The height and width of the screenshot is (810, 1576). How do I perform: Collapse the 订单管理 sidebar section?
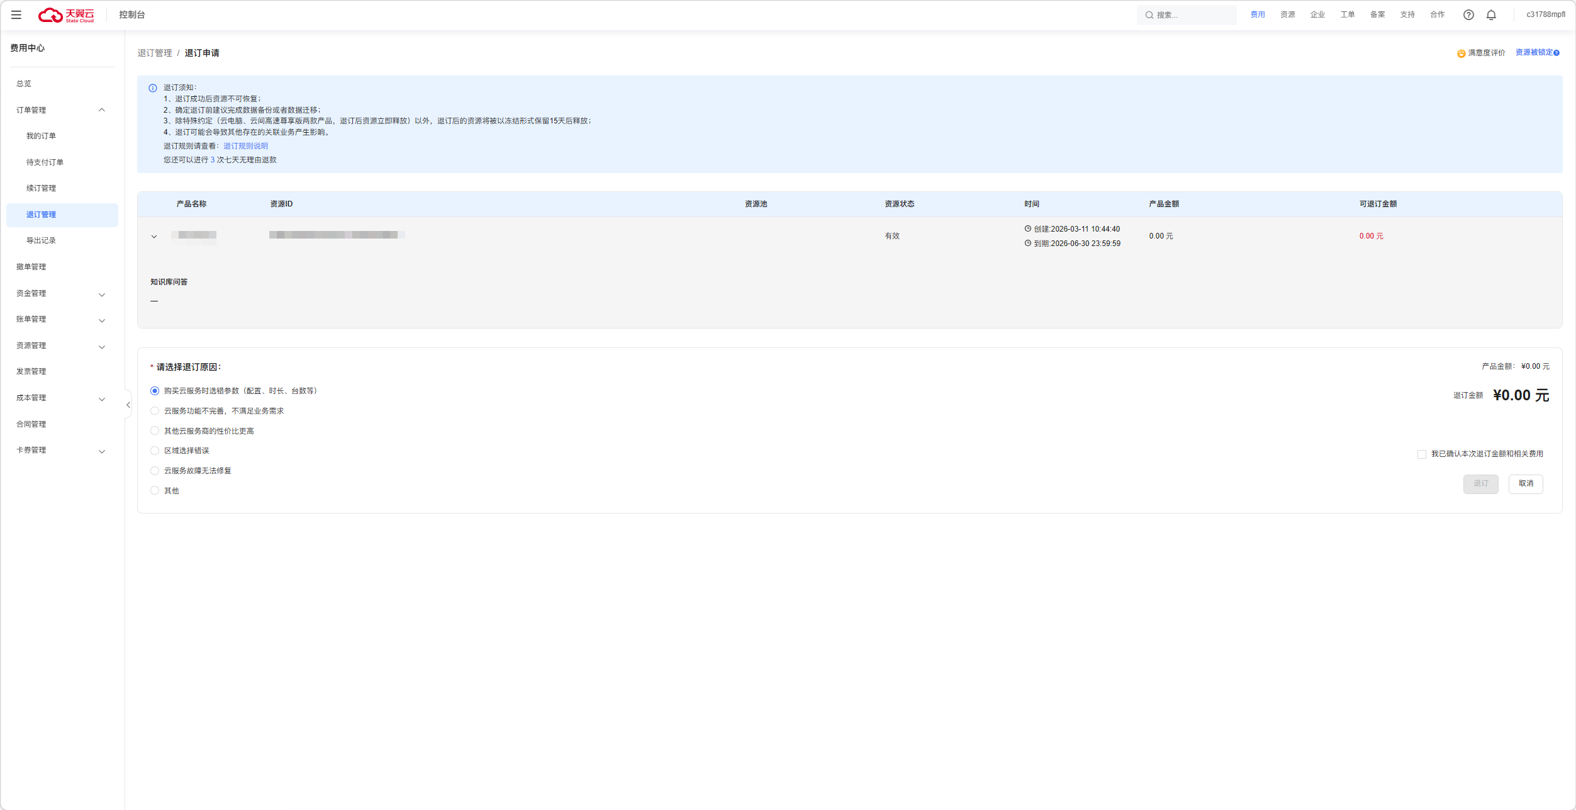[x=61, y=110]
